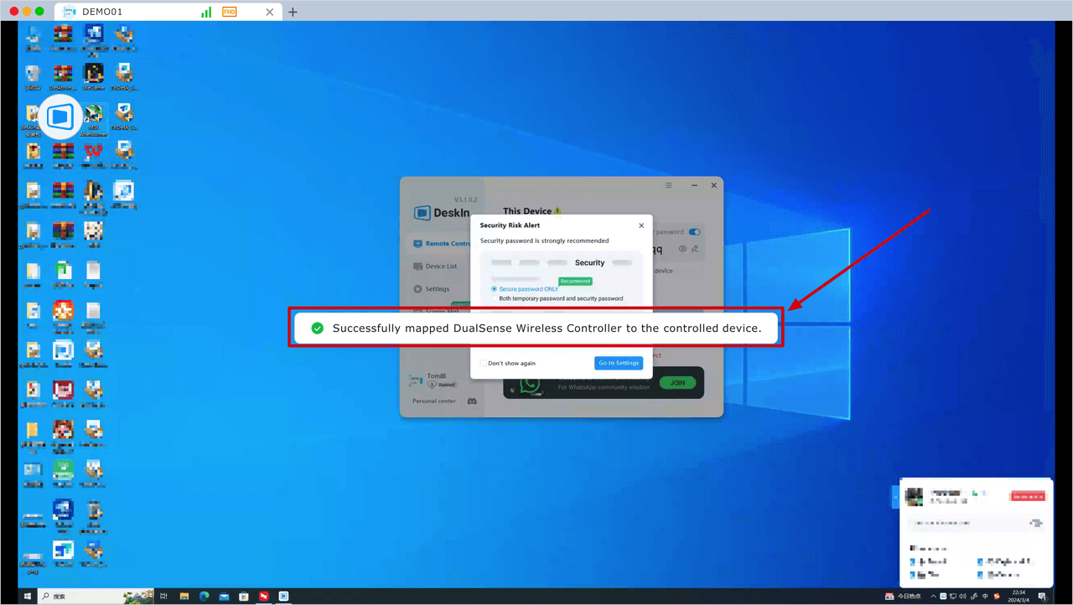Image resolution: width=1073 pixels, height=605 pixels.
Task: Click the Discord icon beside Personal center
Action: coord(472,401)
